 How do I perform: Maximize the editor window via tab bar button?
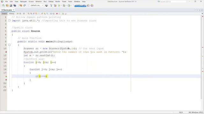(x=202, y=10)
